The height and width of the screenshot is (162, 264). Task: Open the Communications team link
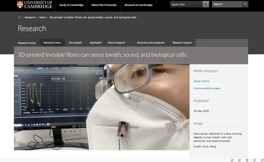point(207,88)
